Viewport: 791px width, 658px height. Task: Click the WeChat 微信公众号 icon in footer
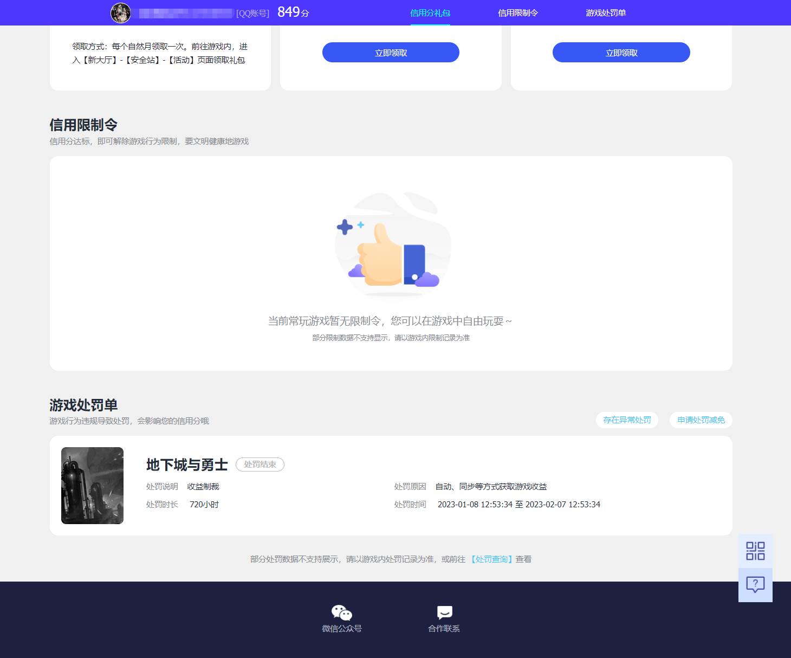pos(341,613)
